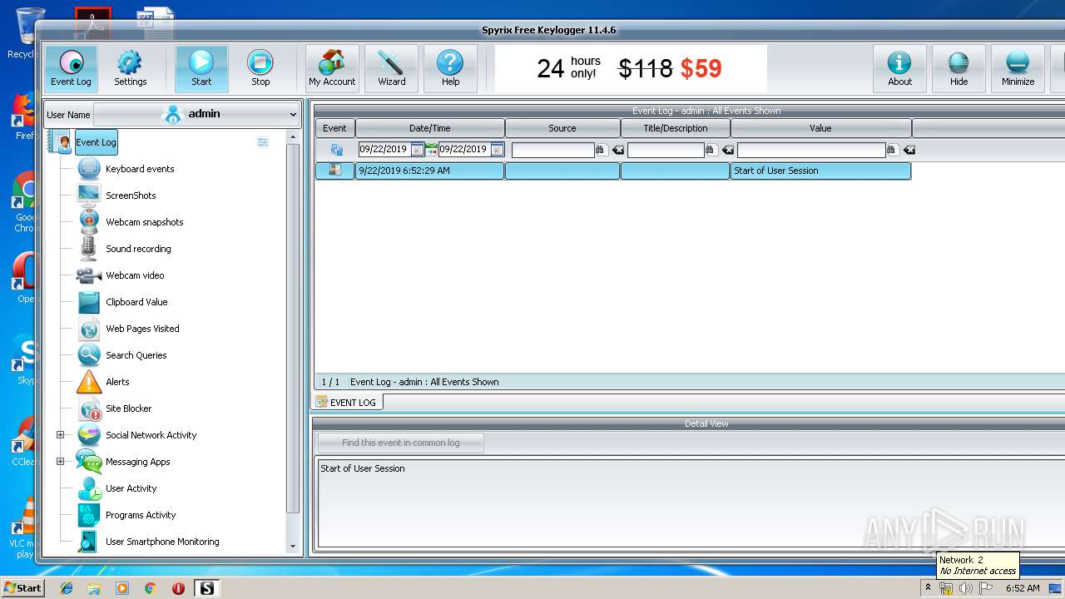This screenshot has width=1065, height=599.
Task: Click Find this event in common log
Action: pyautogui.click(x=400, y=443)
